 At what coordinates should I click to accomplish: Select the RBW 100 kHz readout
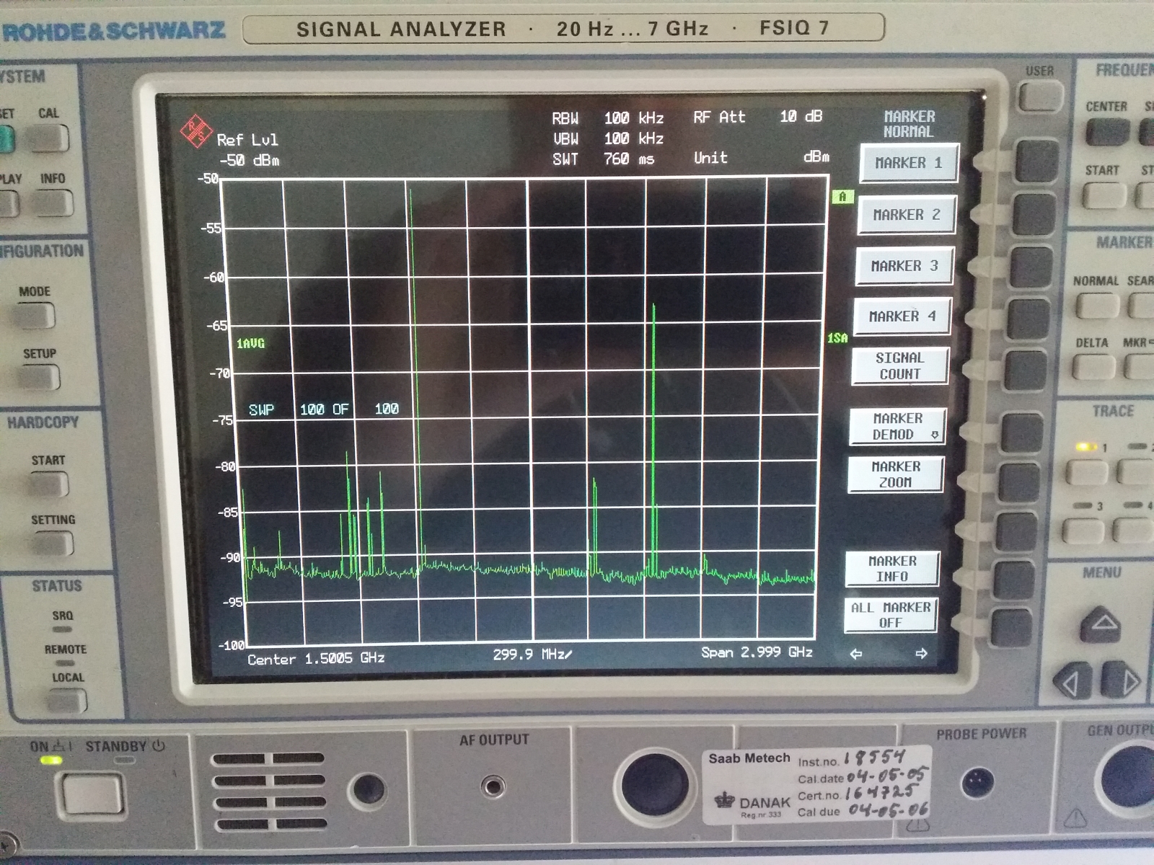click(x=608, y=117)
